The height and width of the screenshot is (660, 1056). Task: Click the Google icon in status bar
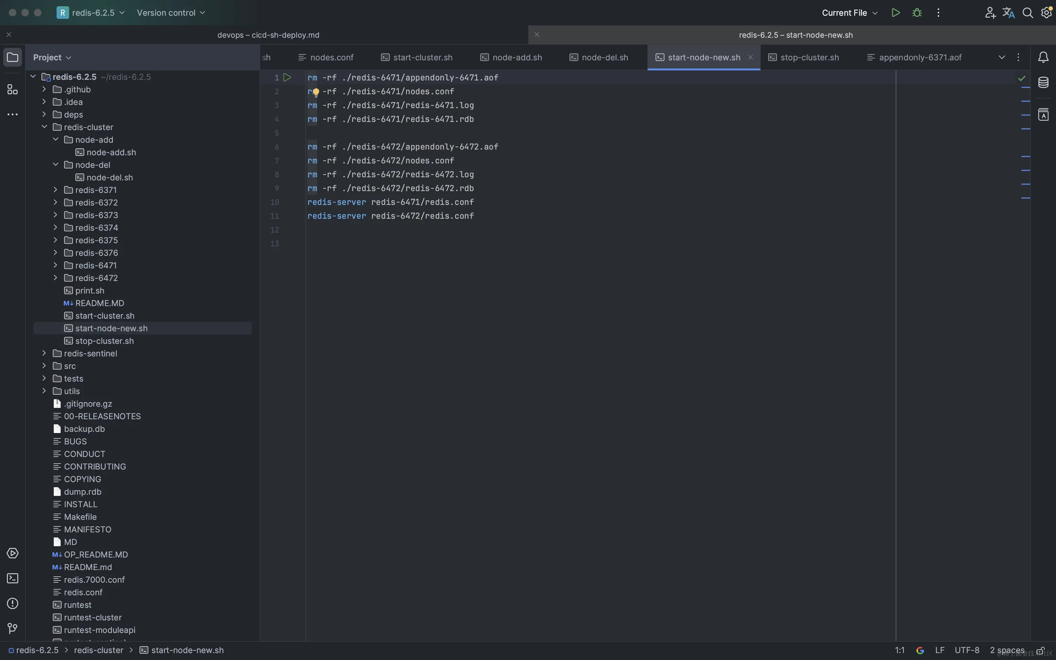pos(920,650)
